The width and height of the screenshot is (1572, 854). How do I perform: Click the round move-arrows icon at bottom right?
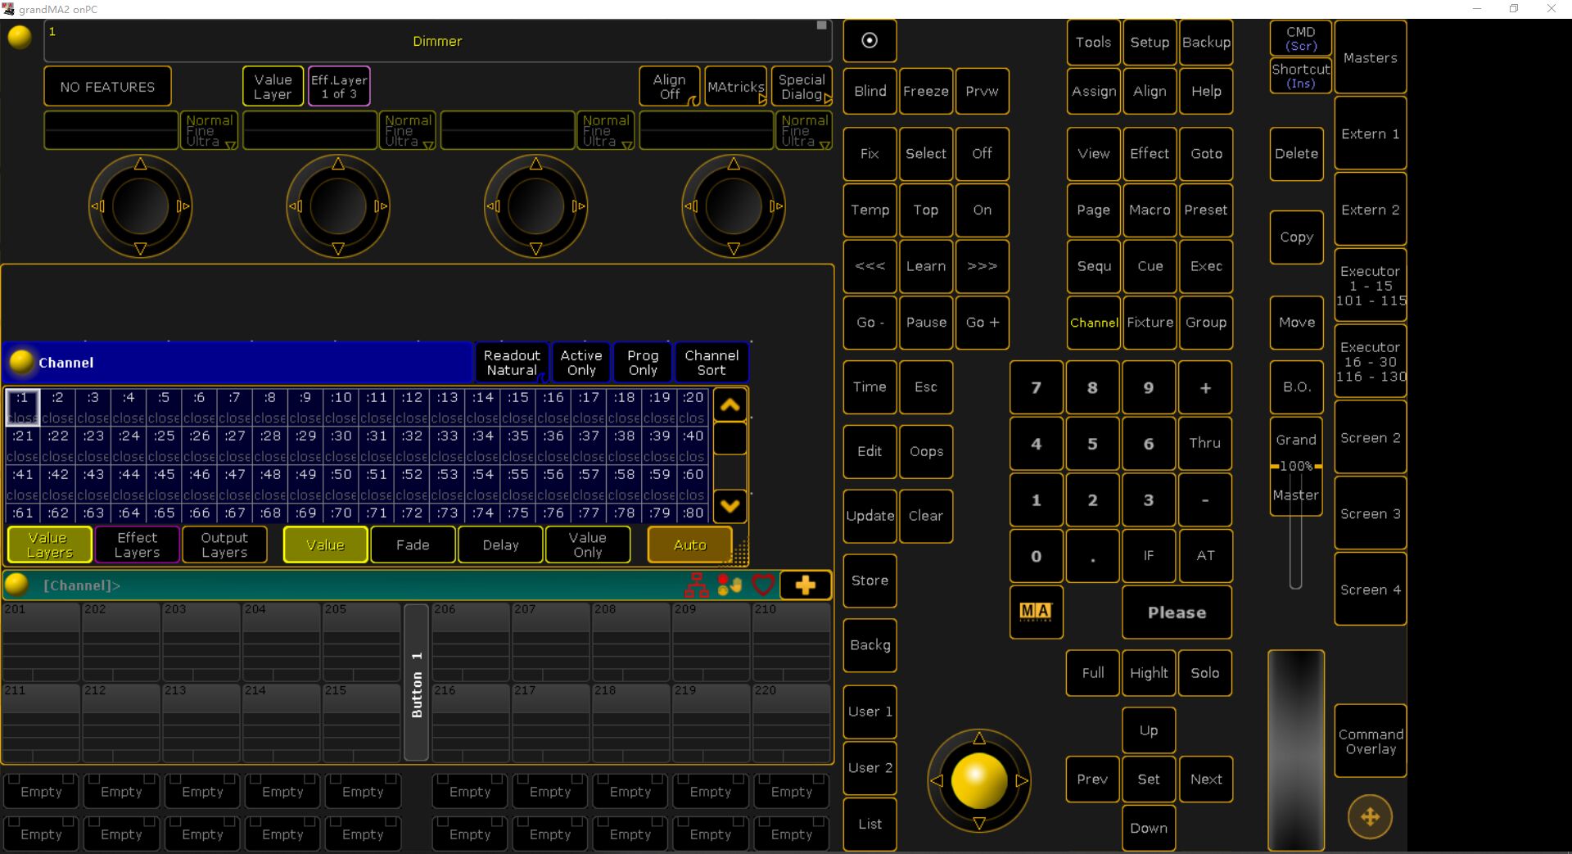1370,816
